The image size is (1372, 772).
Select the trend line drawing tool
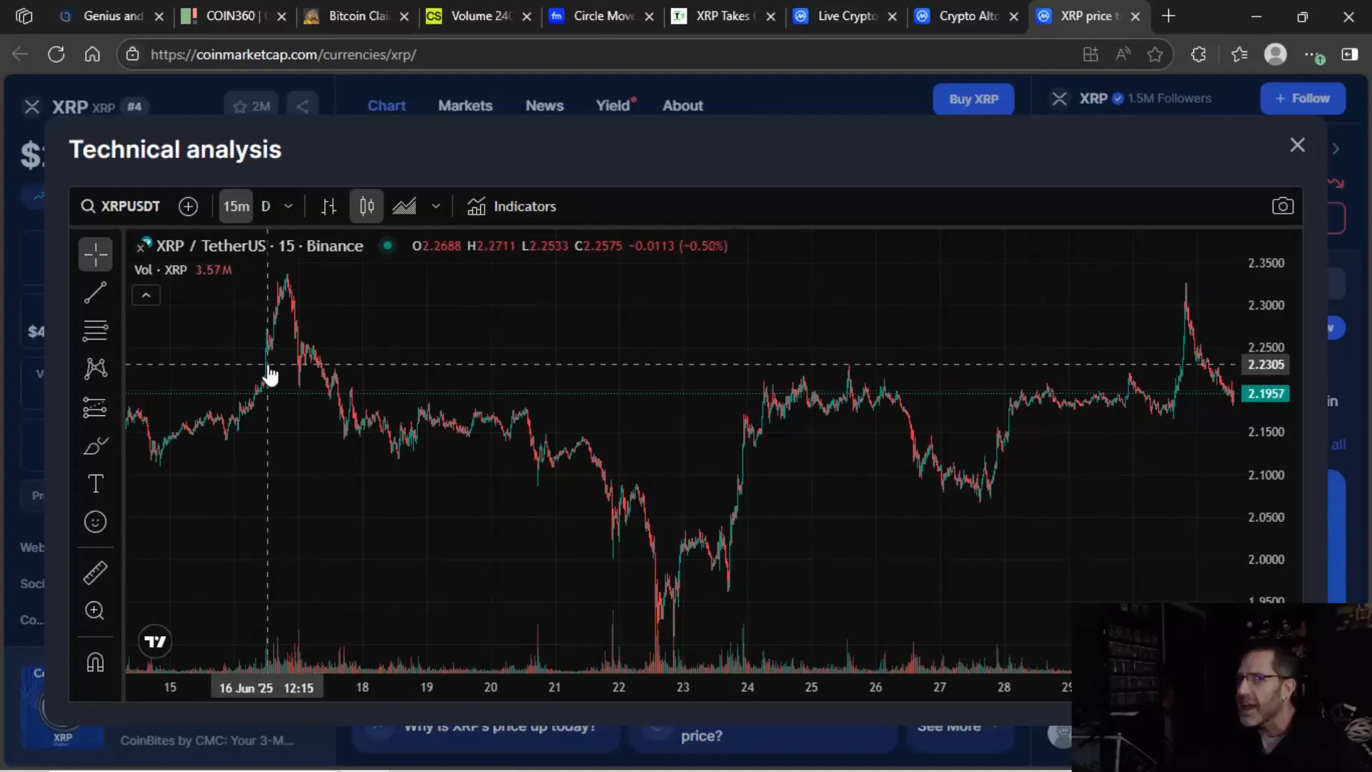[x=95, y=292]
